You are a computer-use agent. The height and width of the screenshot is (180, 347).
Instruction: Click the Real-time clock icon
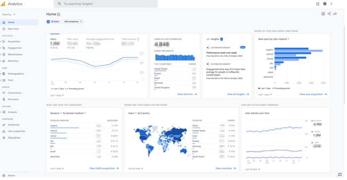click(x=4, y=29)
